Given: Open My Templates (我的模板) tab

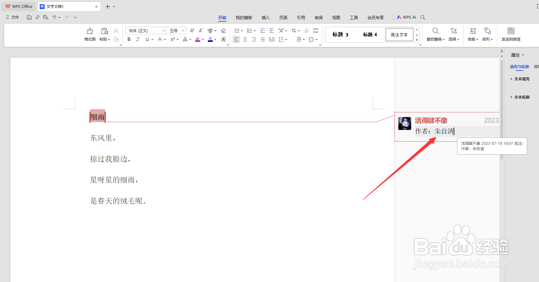Looking at the screenshot, I should pos(244,18).
